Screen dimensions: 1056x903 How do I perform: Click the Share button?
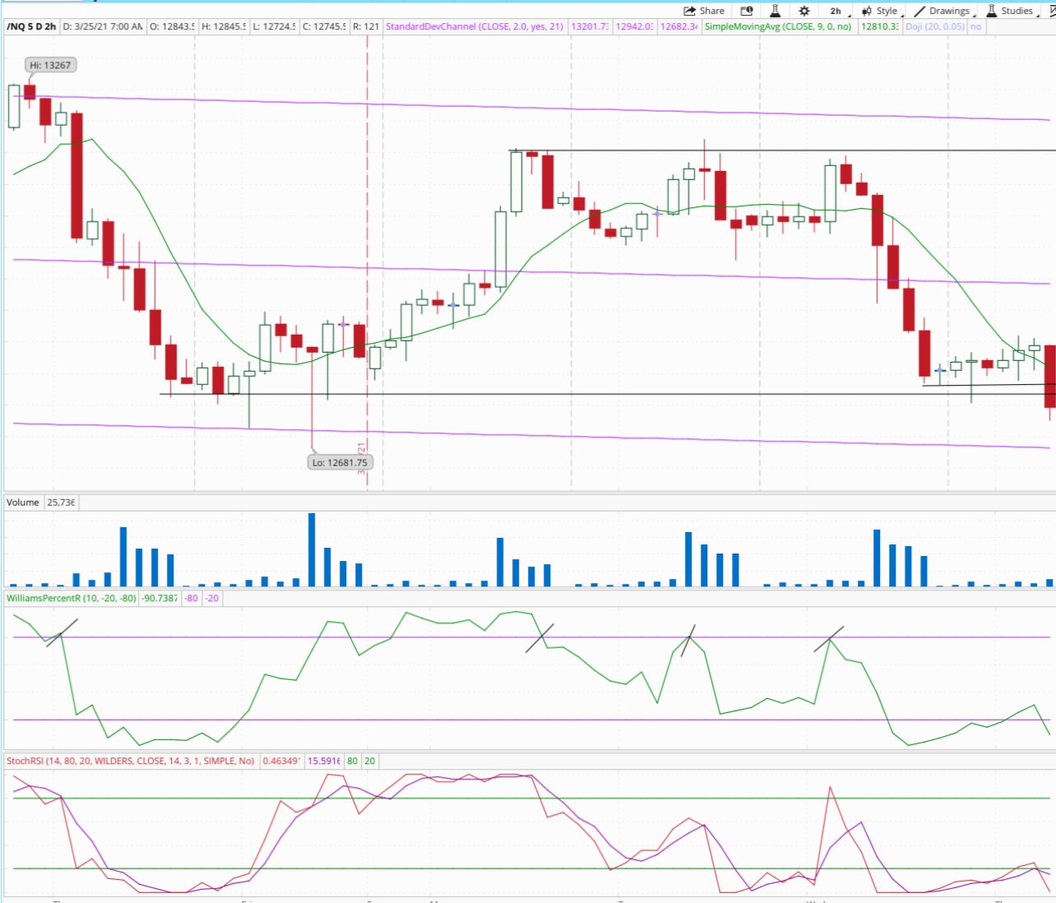click(x=704, y=11)
